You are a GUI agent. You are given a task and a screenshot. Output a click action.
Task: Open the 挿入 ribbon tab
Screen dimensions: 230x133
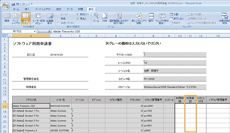27,9
